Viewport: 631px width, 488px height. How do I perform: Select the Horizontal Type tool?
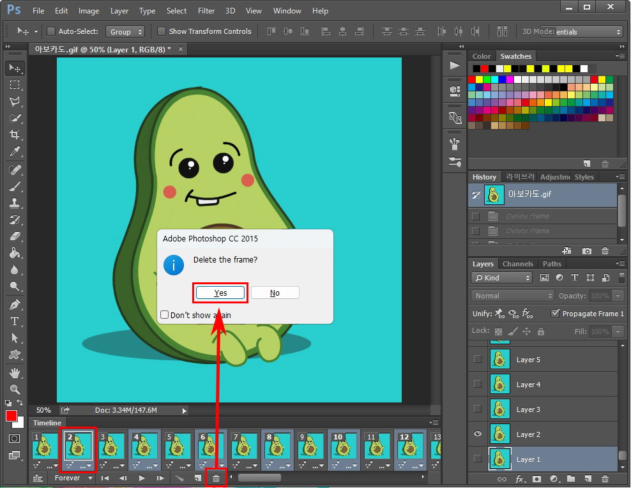tap(15, 321)
